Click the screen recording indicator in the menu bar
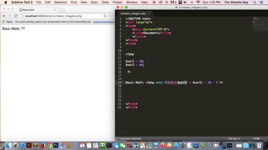Viewport: 268px width, 150px height. (x=154, y=2)
